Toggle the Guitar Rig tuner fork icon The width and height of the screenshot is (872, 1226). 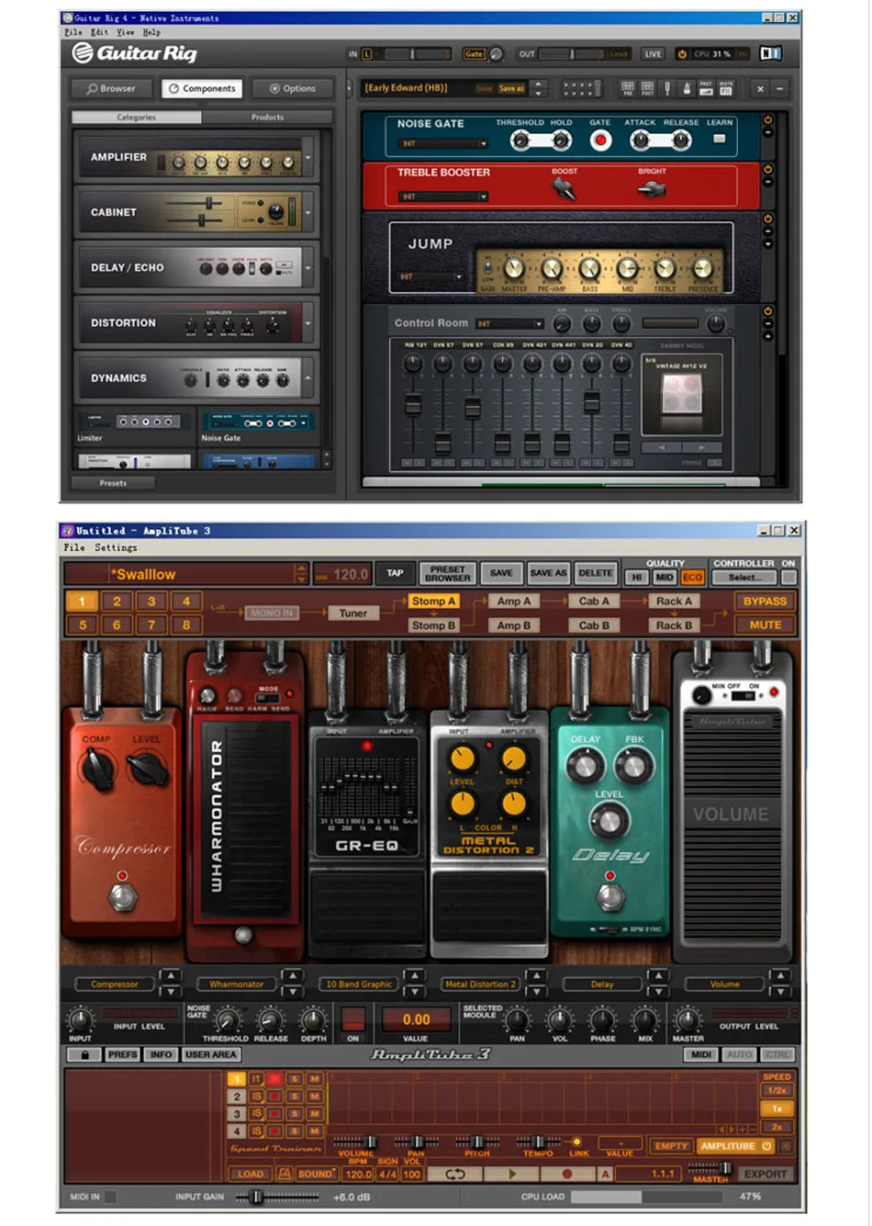[x=667, y=88]
